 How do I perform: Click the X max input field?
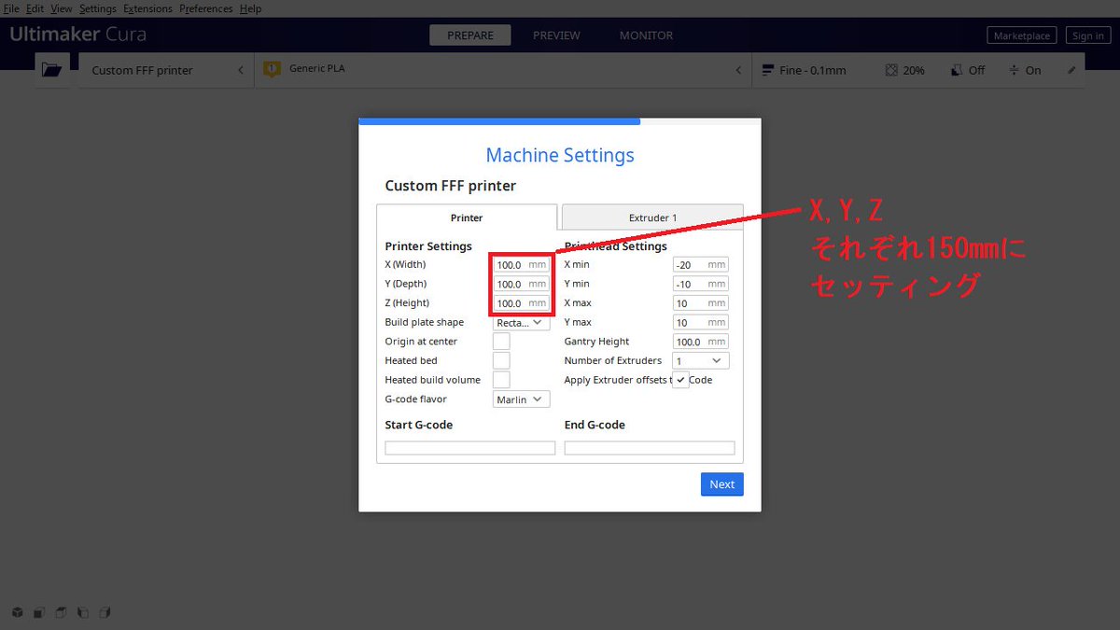point(701,303)
